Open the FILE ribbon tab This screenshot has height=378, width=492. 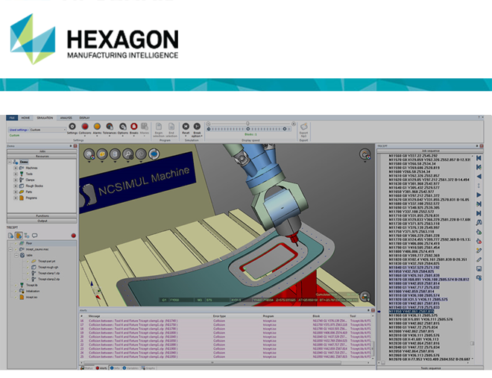coord(12,118)
